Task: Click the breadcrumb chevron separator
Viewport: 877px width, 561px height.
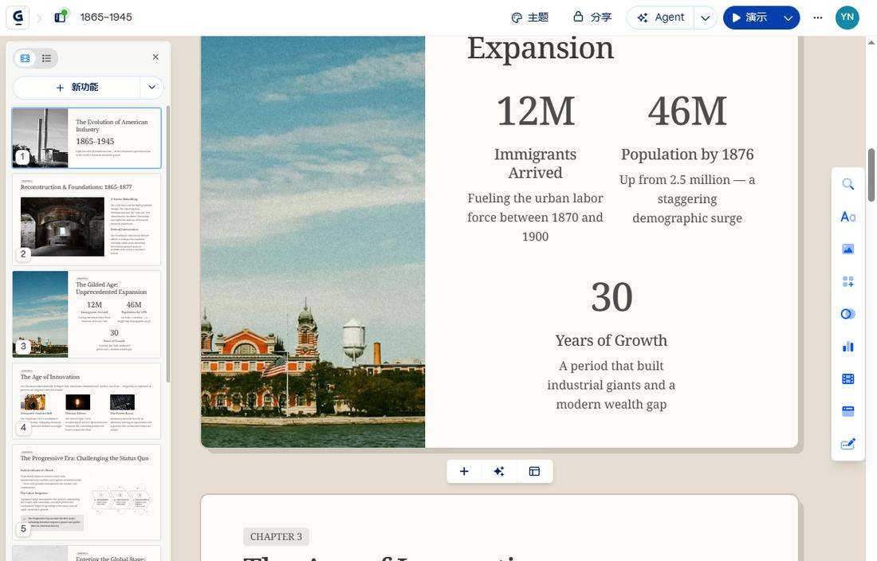Action: tap(39, 18)
